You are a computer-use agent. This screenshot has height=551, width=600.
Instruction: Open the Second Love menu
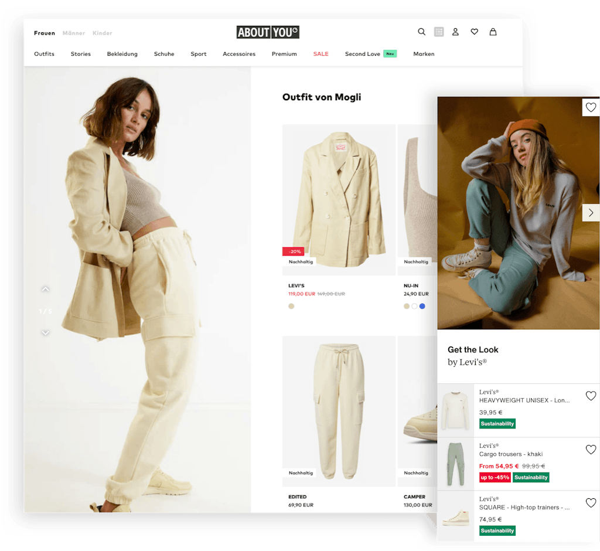(x=362, y=54)
